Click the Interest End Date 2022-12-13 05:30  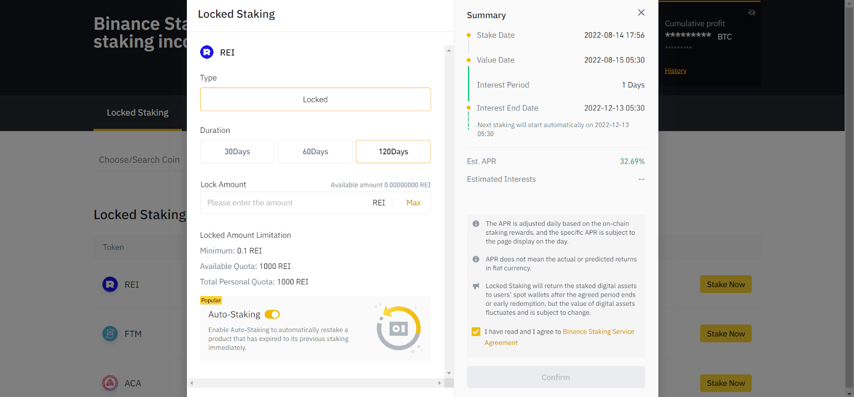point(614,108)
